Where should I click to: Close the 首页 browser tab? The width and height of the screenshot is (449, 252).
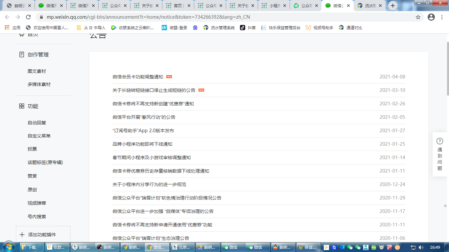tap(188, 6)
